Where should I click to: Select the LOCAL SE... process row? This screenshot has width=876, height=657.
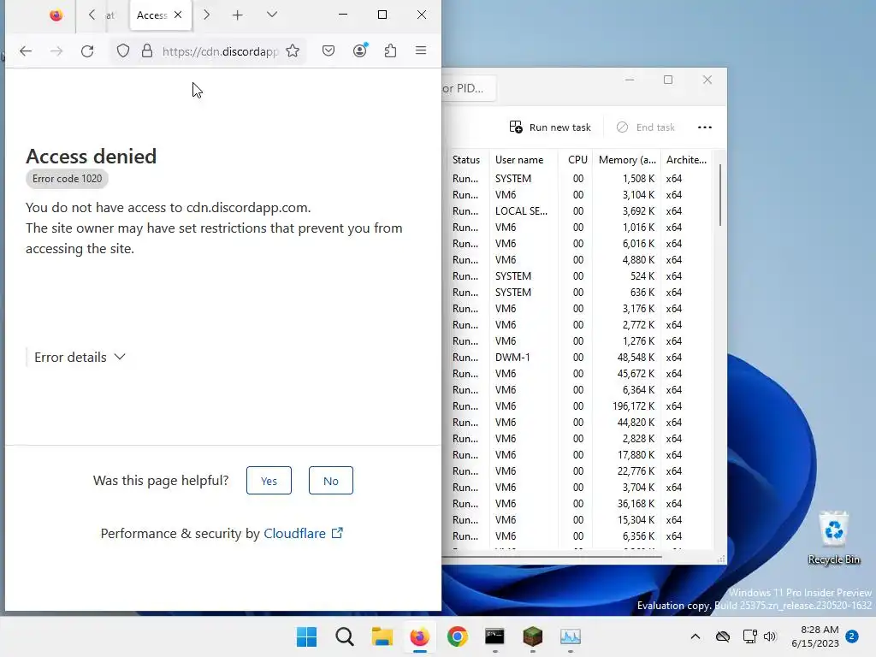(x=580, y=211)
